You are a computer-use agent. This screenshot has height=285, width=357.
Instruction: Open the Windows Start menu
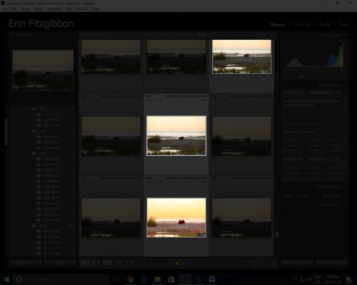pos(6,280)
